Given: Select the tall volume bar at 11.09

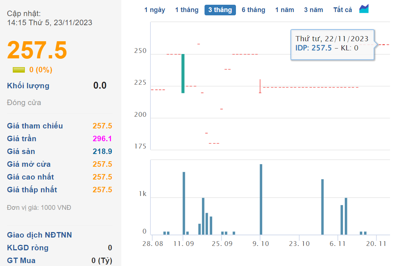Looking at the screenshot, I should click(184, 203).
